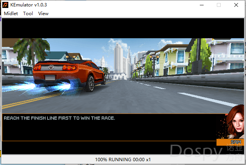Click the orange SAM name label

pos(230,142)
